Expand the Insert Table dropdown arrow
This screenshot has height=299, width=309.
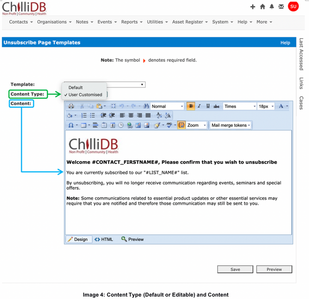click(x=89, y=125)
